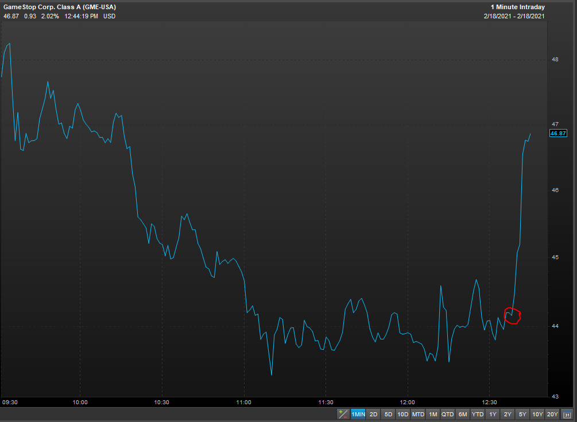This screenshot has width=577, height=422.
Task: Click the 46.87 current price label
Action: coord(558,133)
